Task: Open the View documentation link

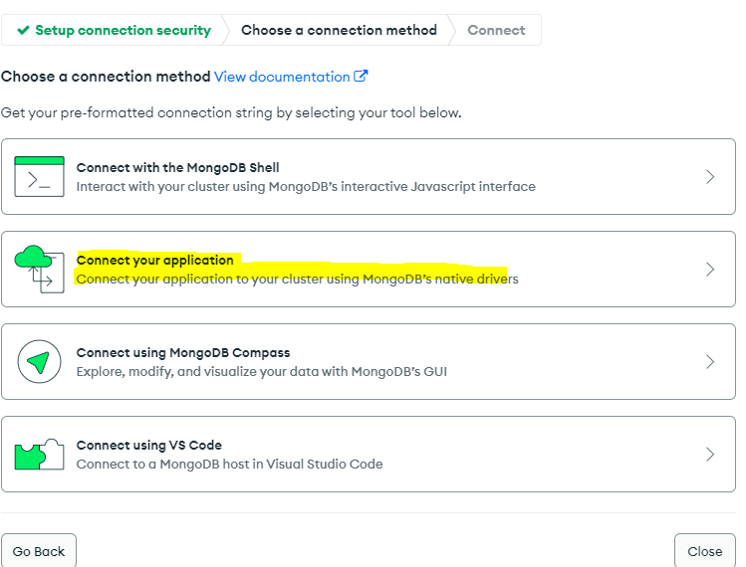Action: tap(282, 77)
